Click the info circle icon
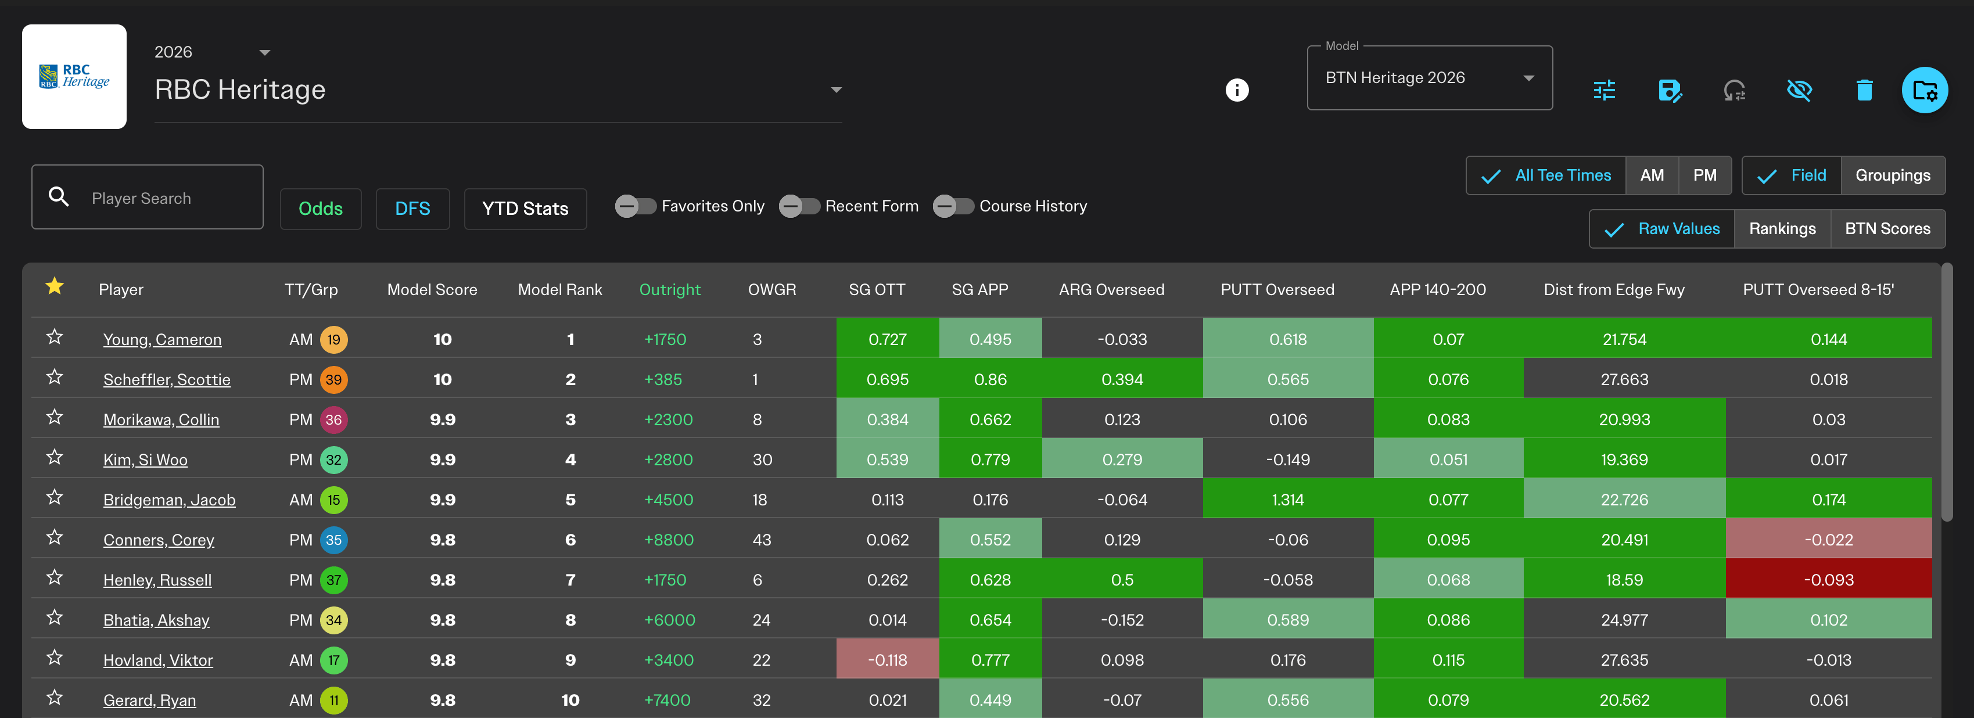 click(x=1236, y=91)
